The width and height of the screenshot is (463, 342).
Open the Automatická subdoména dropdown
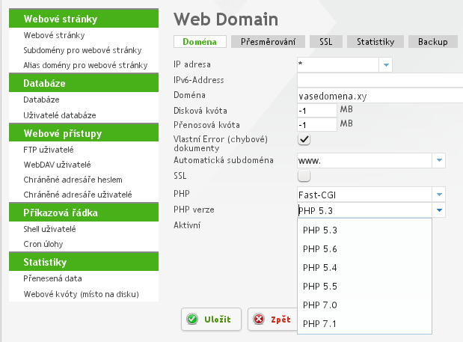pos(439,160)
